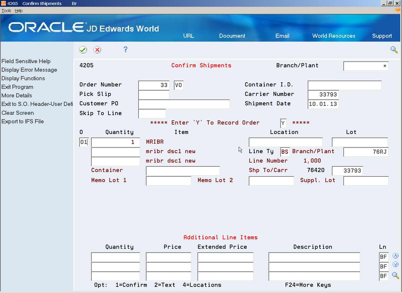Click the orange icon beside the menu bar
The width and height of the screenshot is (402, 293).
[398, 10]
